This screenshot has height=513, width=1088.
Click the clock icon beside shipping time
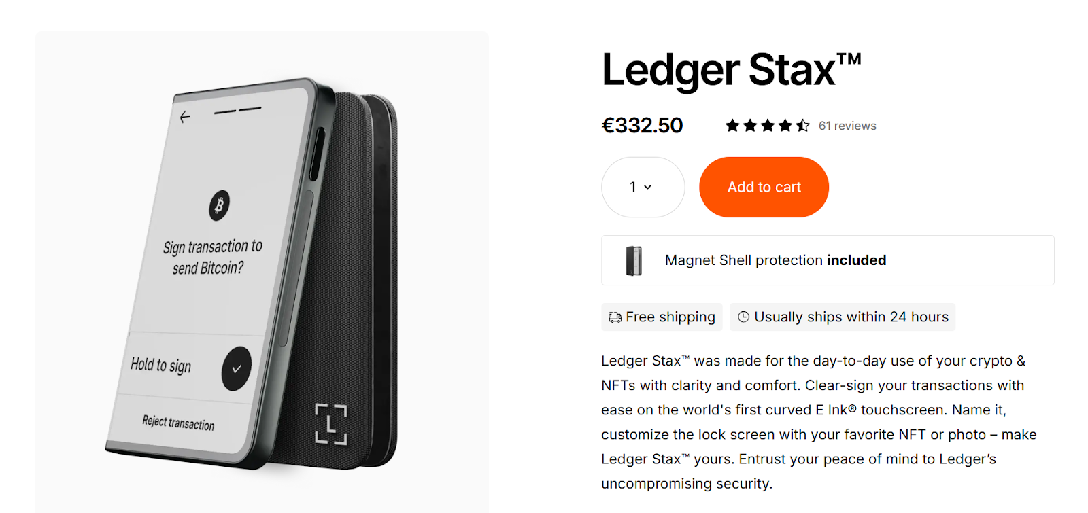tap(744, 317)
